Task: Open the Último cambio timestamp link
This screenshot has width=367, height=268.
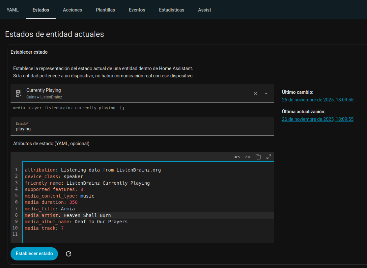Action: pos(318,100)
